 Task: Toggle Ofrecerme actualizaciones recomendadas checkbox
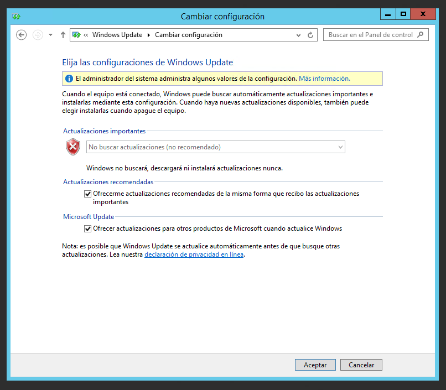(87, 194)
